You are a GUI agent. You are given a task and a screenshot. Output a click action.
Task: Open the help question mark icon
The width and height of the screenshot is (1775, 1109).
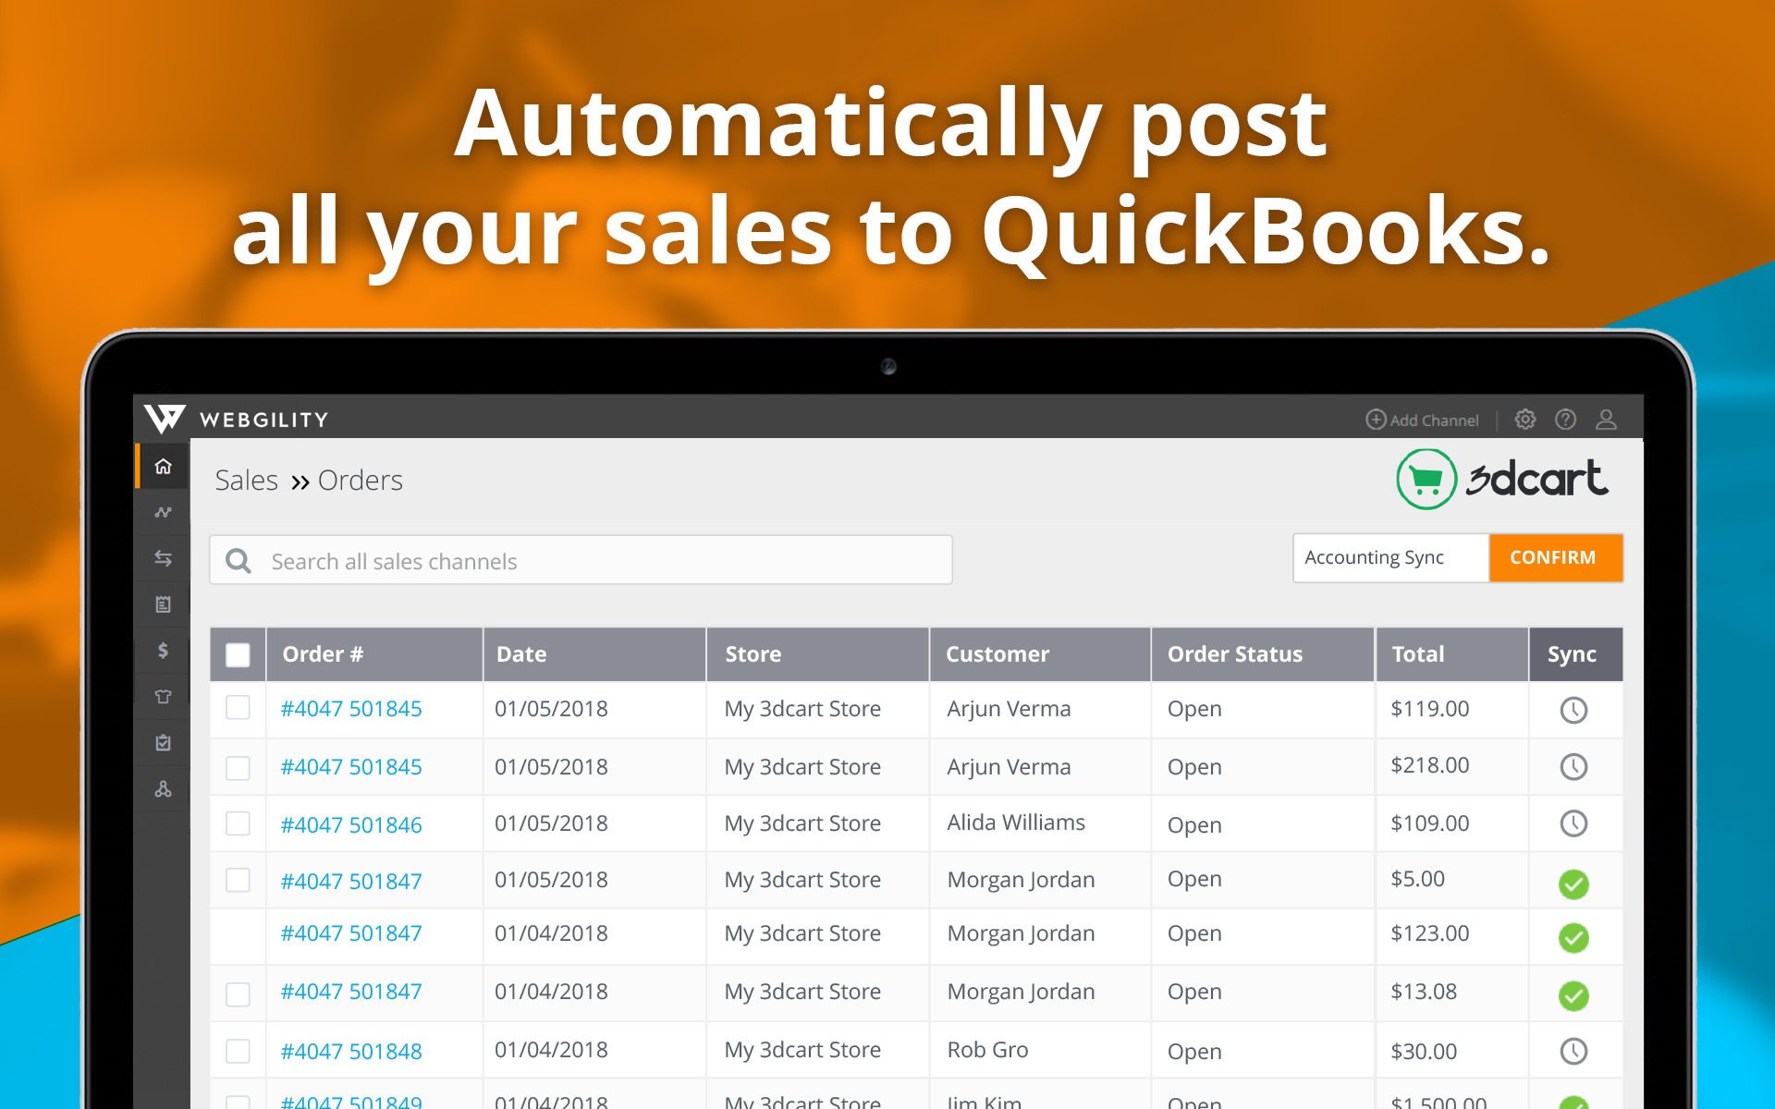point(1565,420)
